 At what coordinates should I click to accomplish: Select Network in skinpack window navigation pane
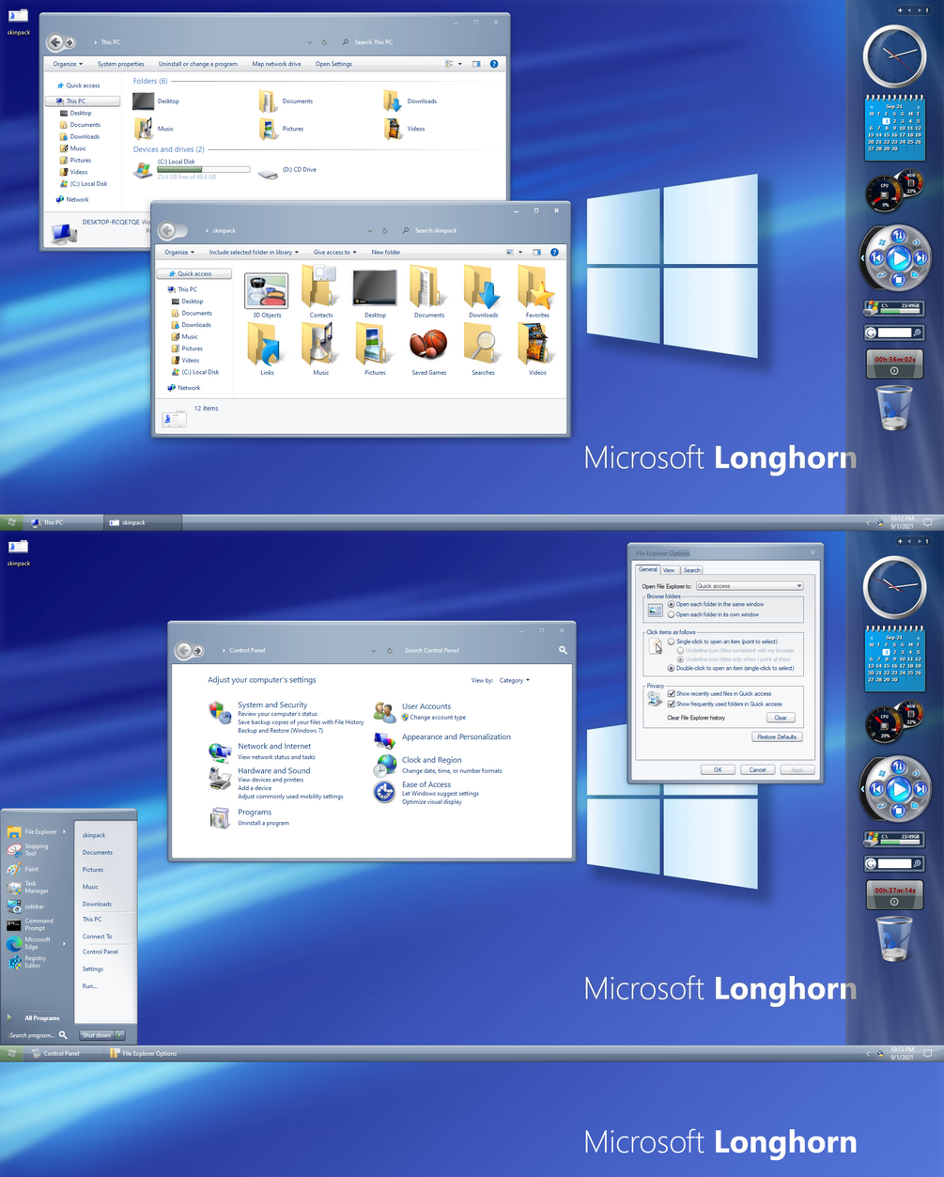(189, 387)
